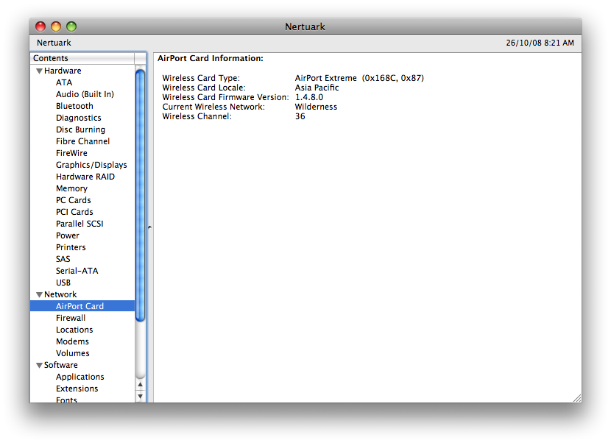
Task: Click the wireless channel value 36
Action: (x=300, y=116)
